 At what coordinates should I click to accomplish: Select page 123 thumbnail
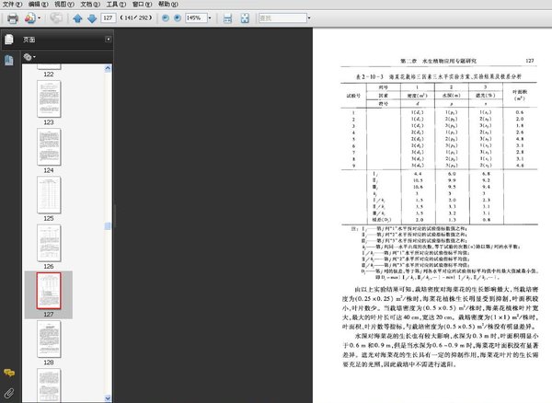(49, 98)
